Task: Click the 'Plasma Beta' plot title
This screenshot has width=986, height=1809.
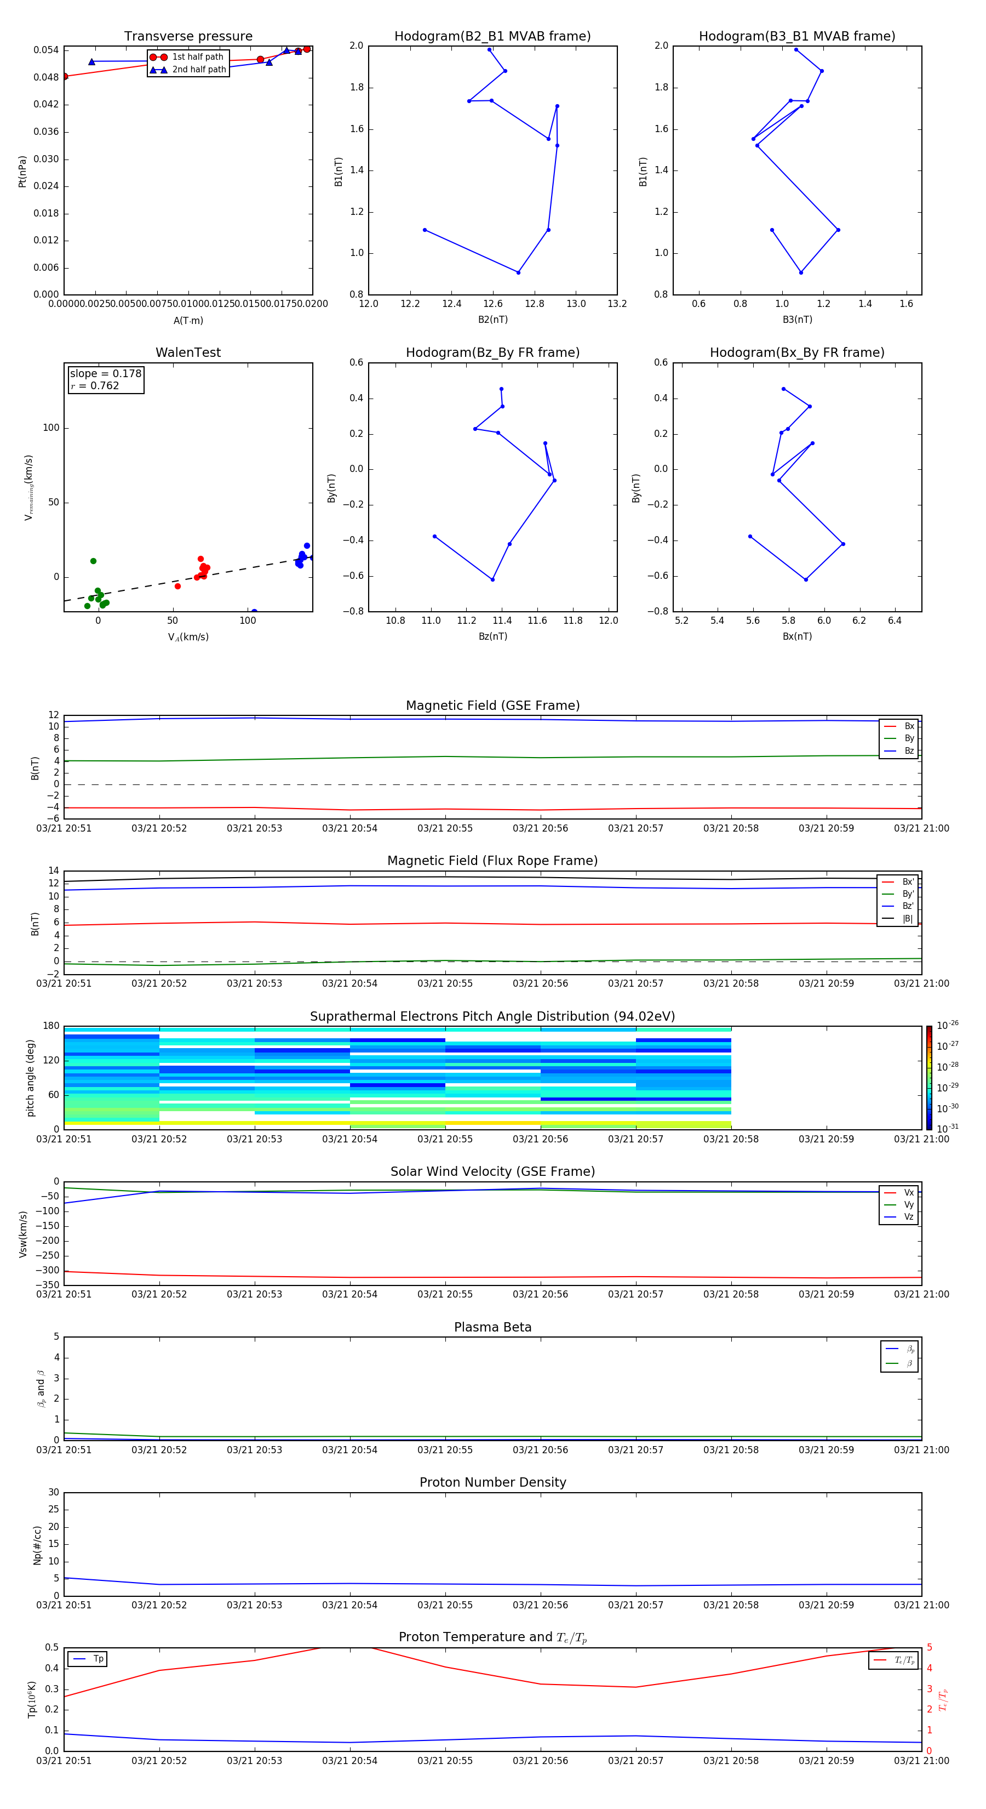Action: tap(492, 1327)
